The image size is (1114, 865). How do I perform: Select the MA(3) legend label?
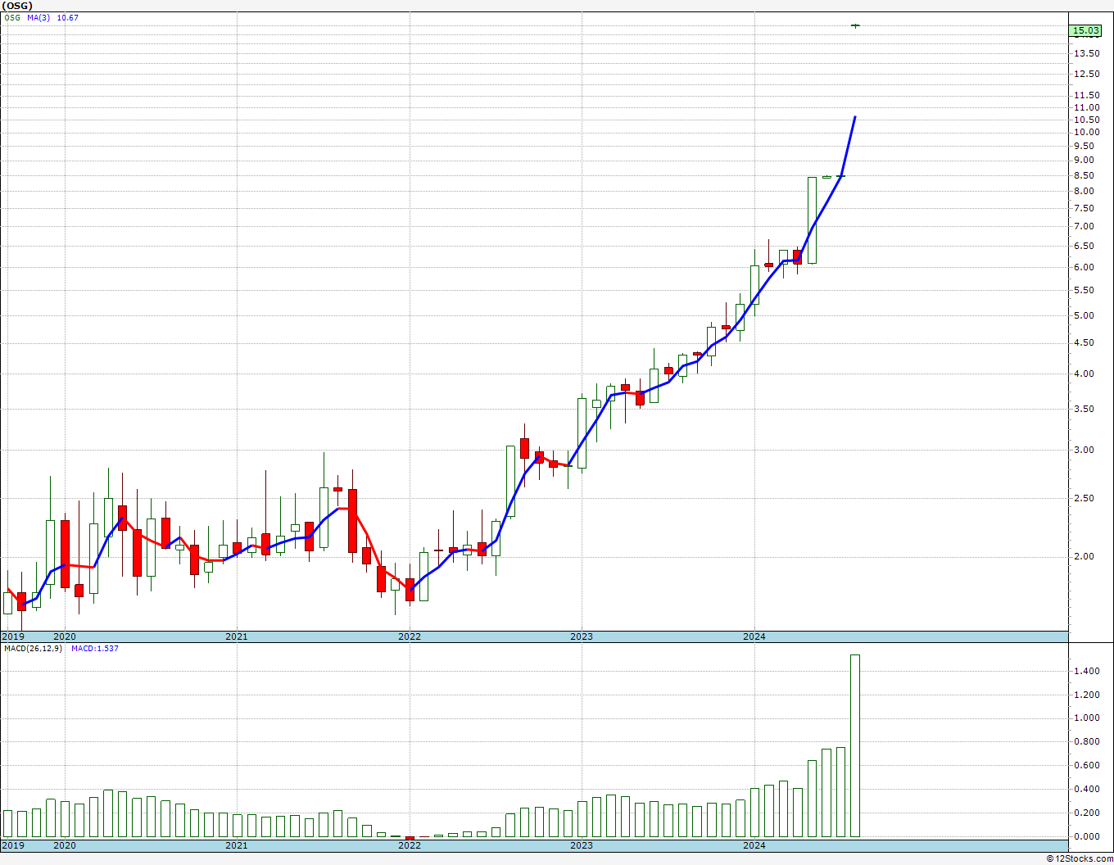[x=38, y=17]
